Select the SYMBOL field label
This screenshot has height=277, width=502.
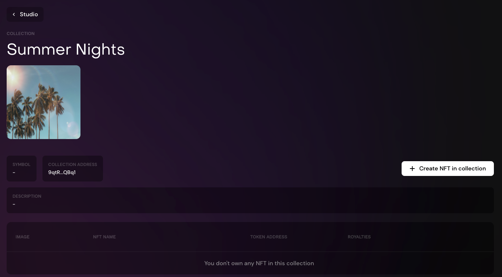[21, 165]
